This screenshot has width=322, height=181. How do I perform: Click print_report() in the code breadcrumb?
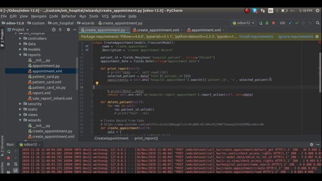(146, 138)
